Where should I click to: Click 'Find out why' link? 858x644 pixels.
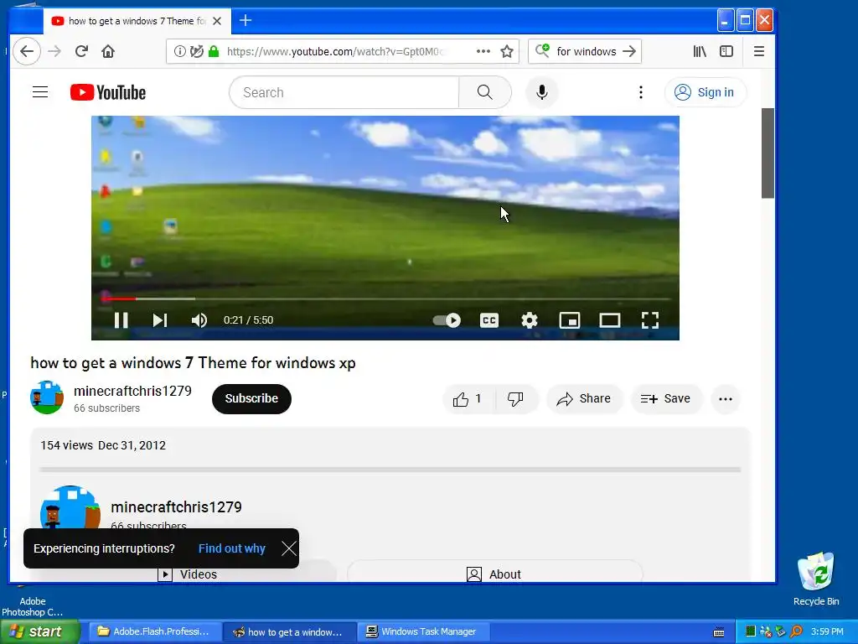click(x=231, y=548)
